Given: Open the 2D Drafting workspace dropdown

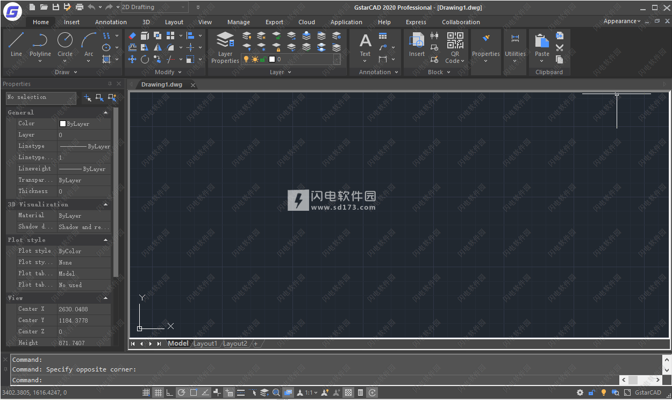Looking at the screenshot, I should (154, 7).
